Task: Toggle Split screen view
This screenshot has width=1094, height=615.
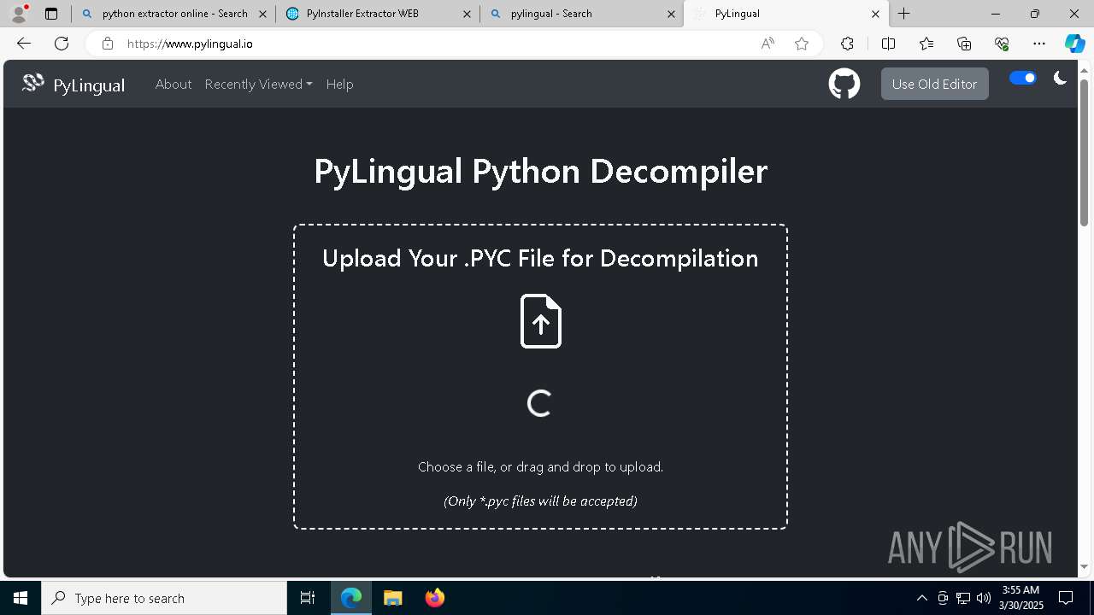Action: coord(888,44)
